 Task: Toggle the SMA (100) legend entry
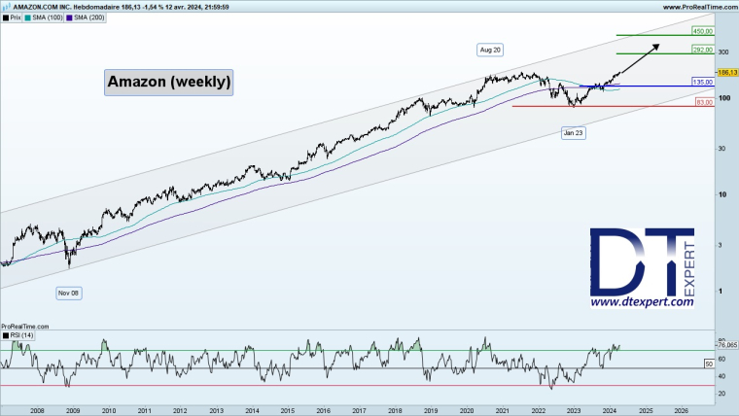point(49,17)
